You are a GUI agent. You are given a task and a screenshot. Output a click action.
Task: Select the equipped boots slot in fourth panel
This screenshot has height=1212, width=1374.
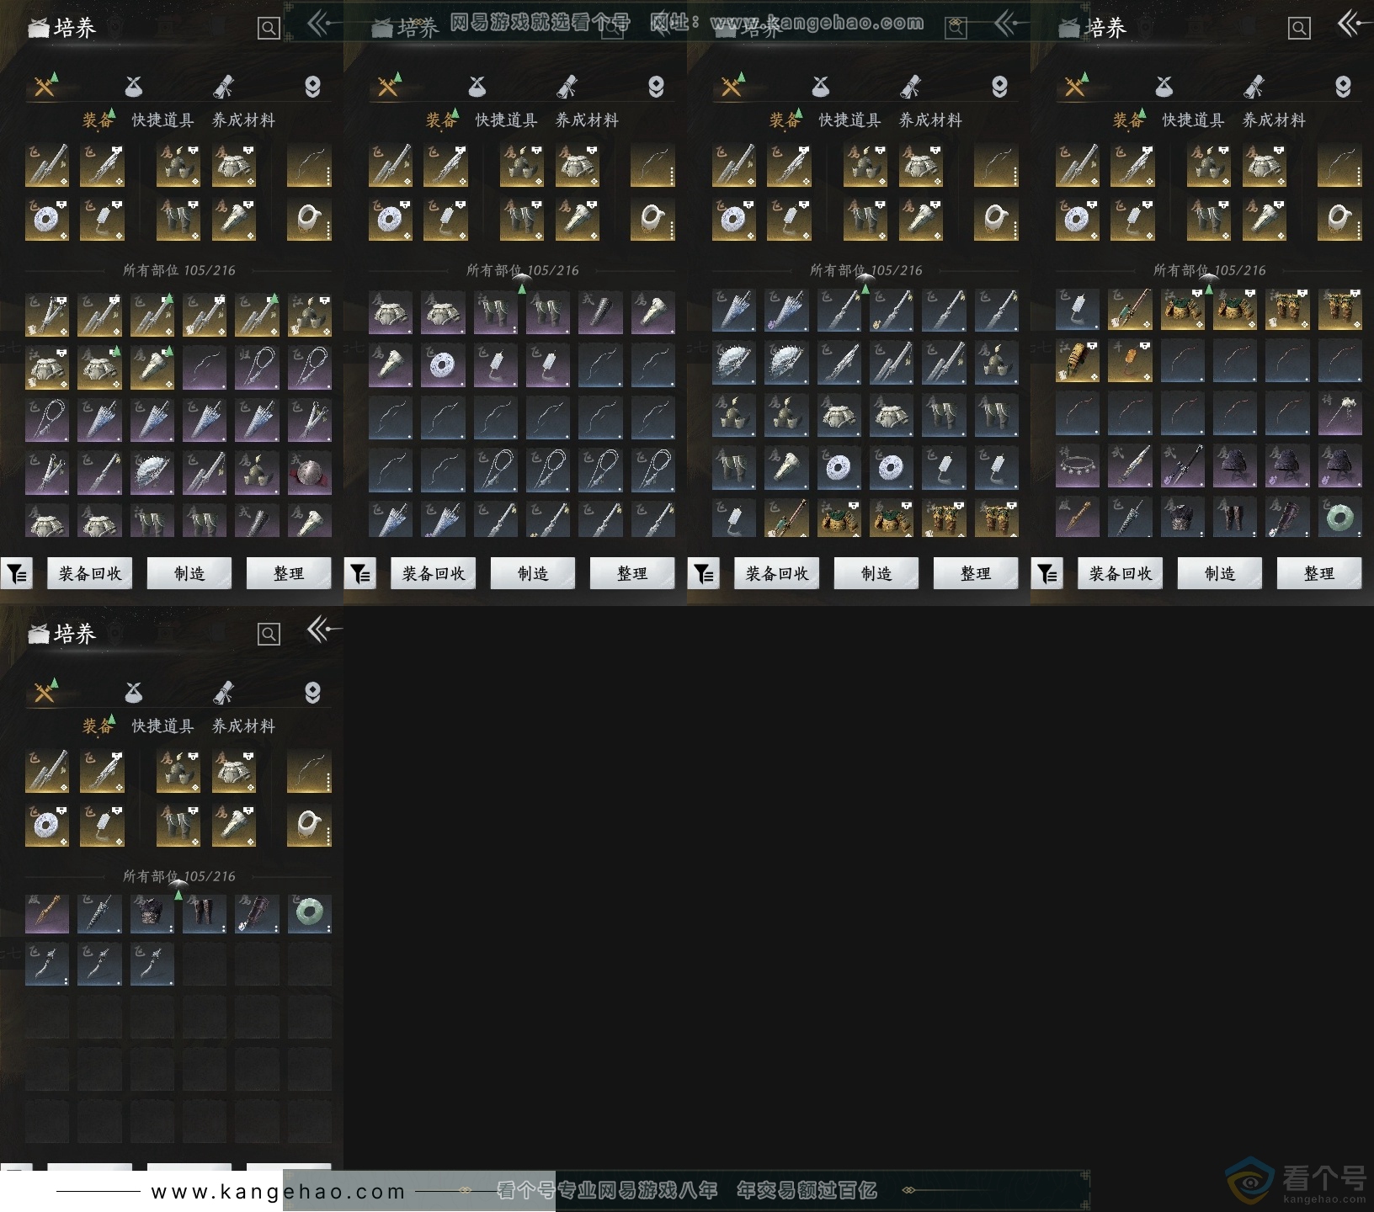tap(1209, 219)
